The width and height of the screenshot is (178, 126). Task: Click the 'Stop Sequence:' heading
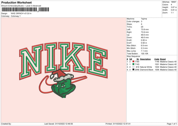tap(133, 56)
